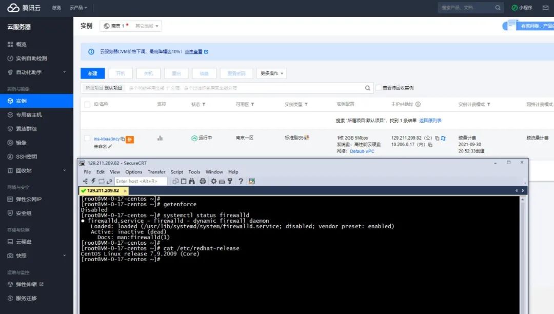The width and height of the screenshot is (554, 314).
Task: Open SecureCRT Transfer menu
Action: coord(156,172)
